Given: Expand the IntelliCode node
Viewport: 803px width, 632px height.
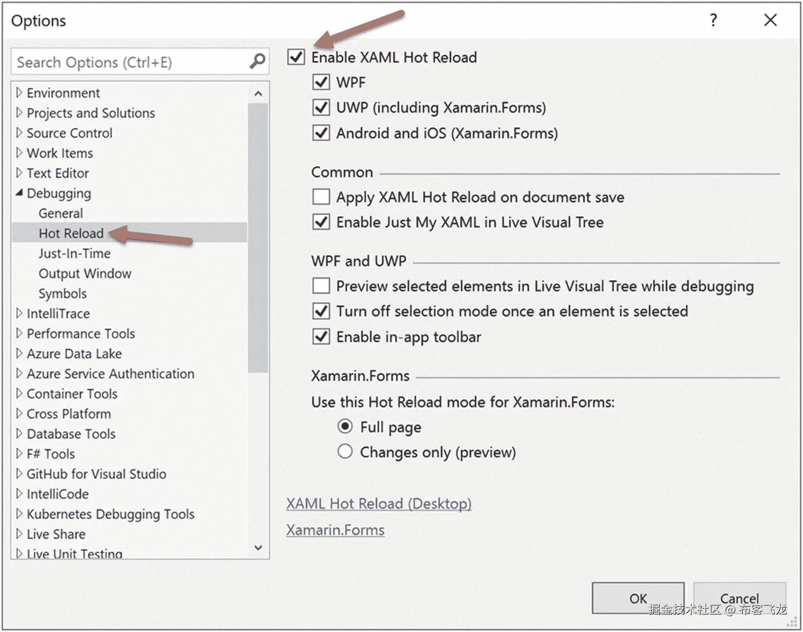Looking at the screenshot, I should click(19, 494).
